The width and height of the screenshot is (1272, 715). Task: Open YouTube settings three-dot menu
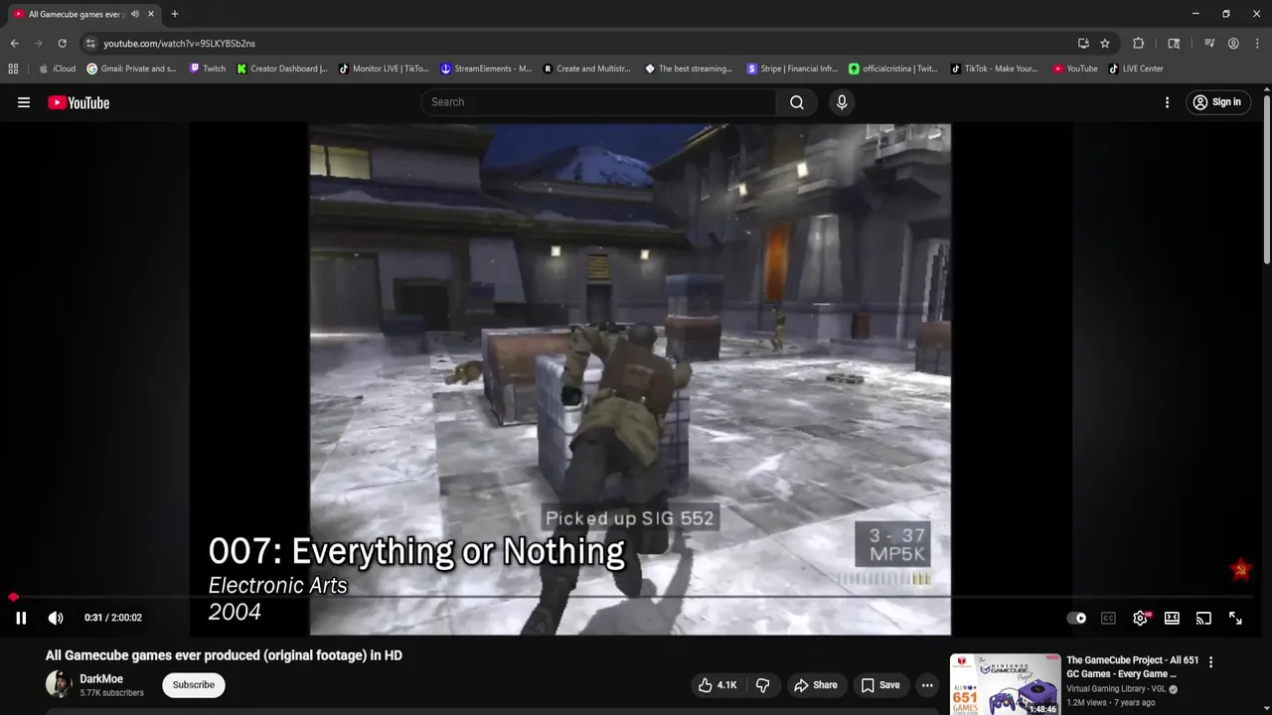pyautogui.click(x=1167, y=102)
